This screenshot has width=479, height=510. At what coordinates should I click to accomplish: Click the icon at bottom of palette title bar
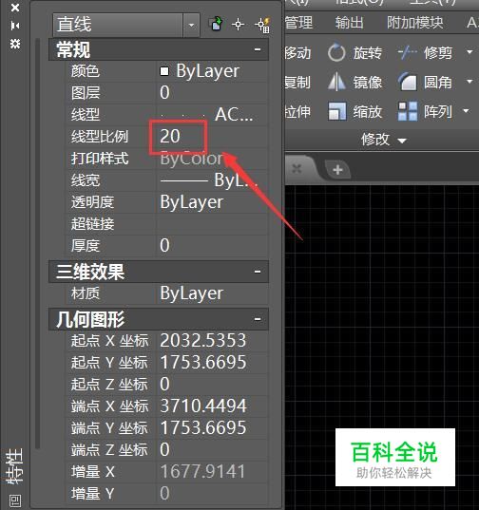tap(15, 501)
